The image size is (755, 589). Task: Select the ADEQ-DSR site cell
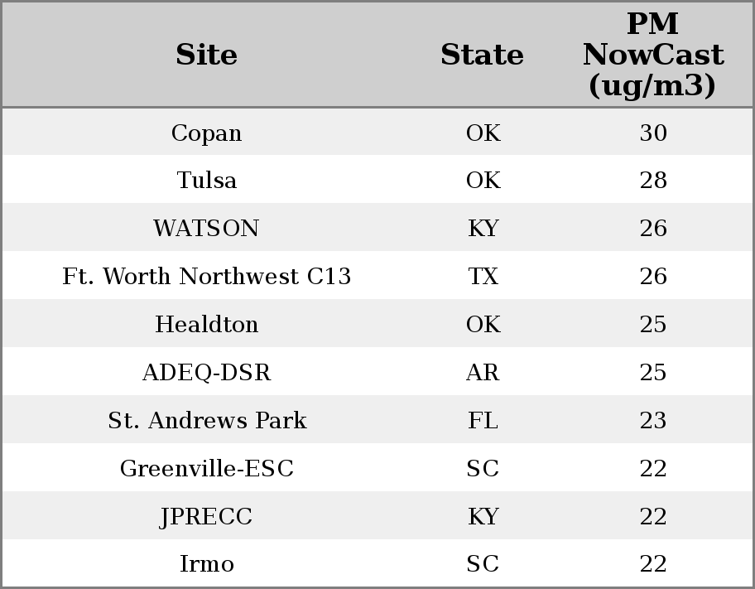pyautogui.click(x=207, y=372)
